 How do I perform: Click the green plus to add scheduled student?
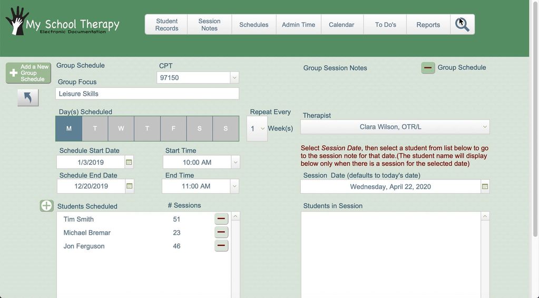(x=47, y=206)
